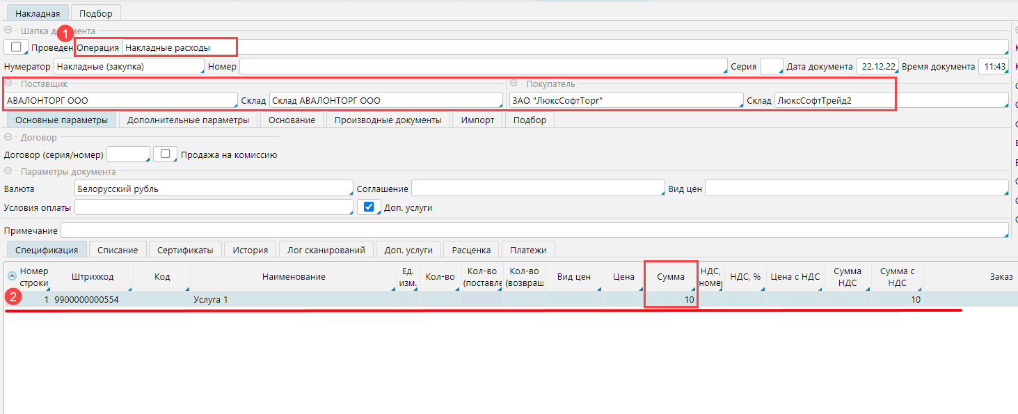Collapse the Поставщик section icon
Image resolution: width=1018 pixels, height=414 pixels.
[x=8, y=83]
